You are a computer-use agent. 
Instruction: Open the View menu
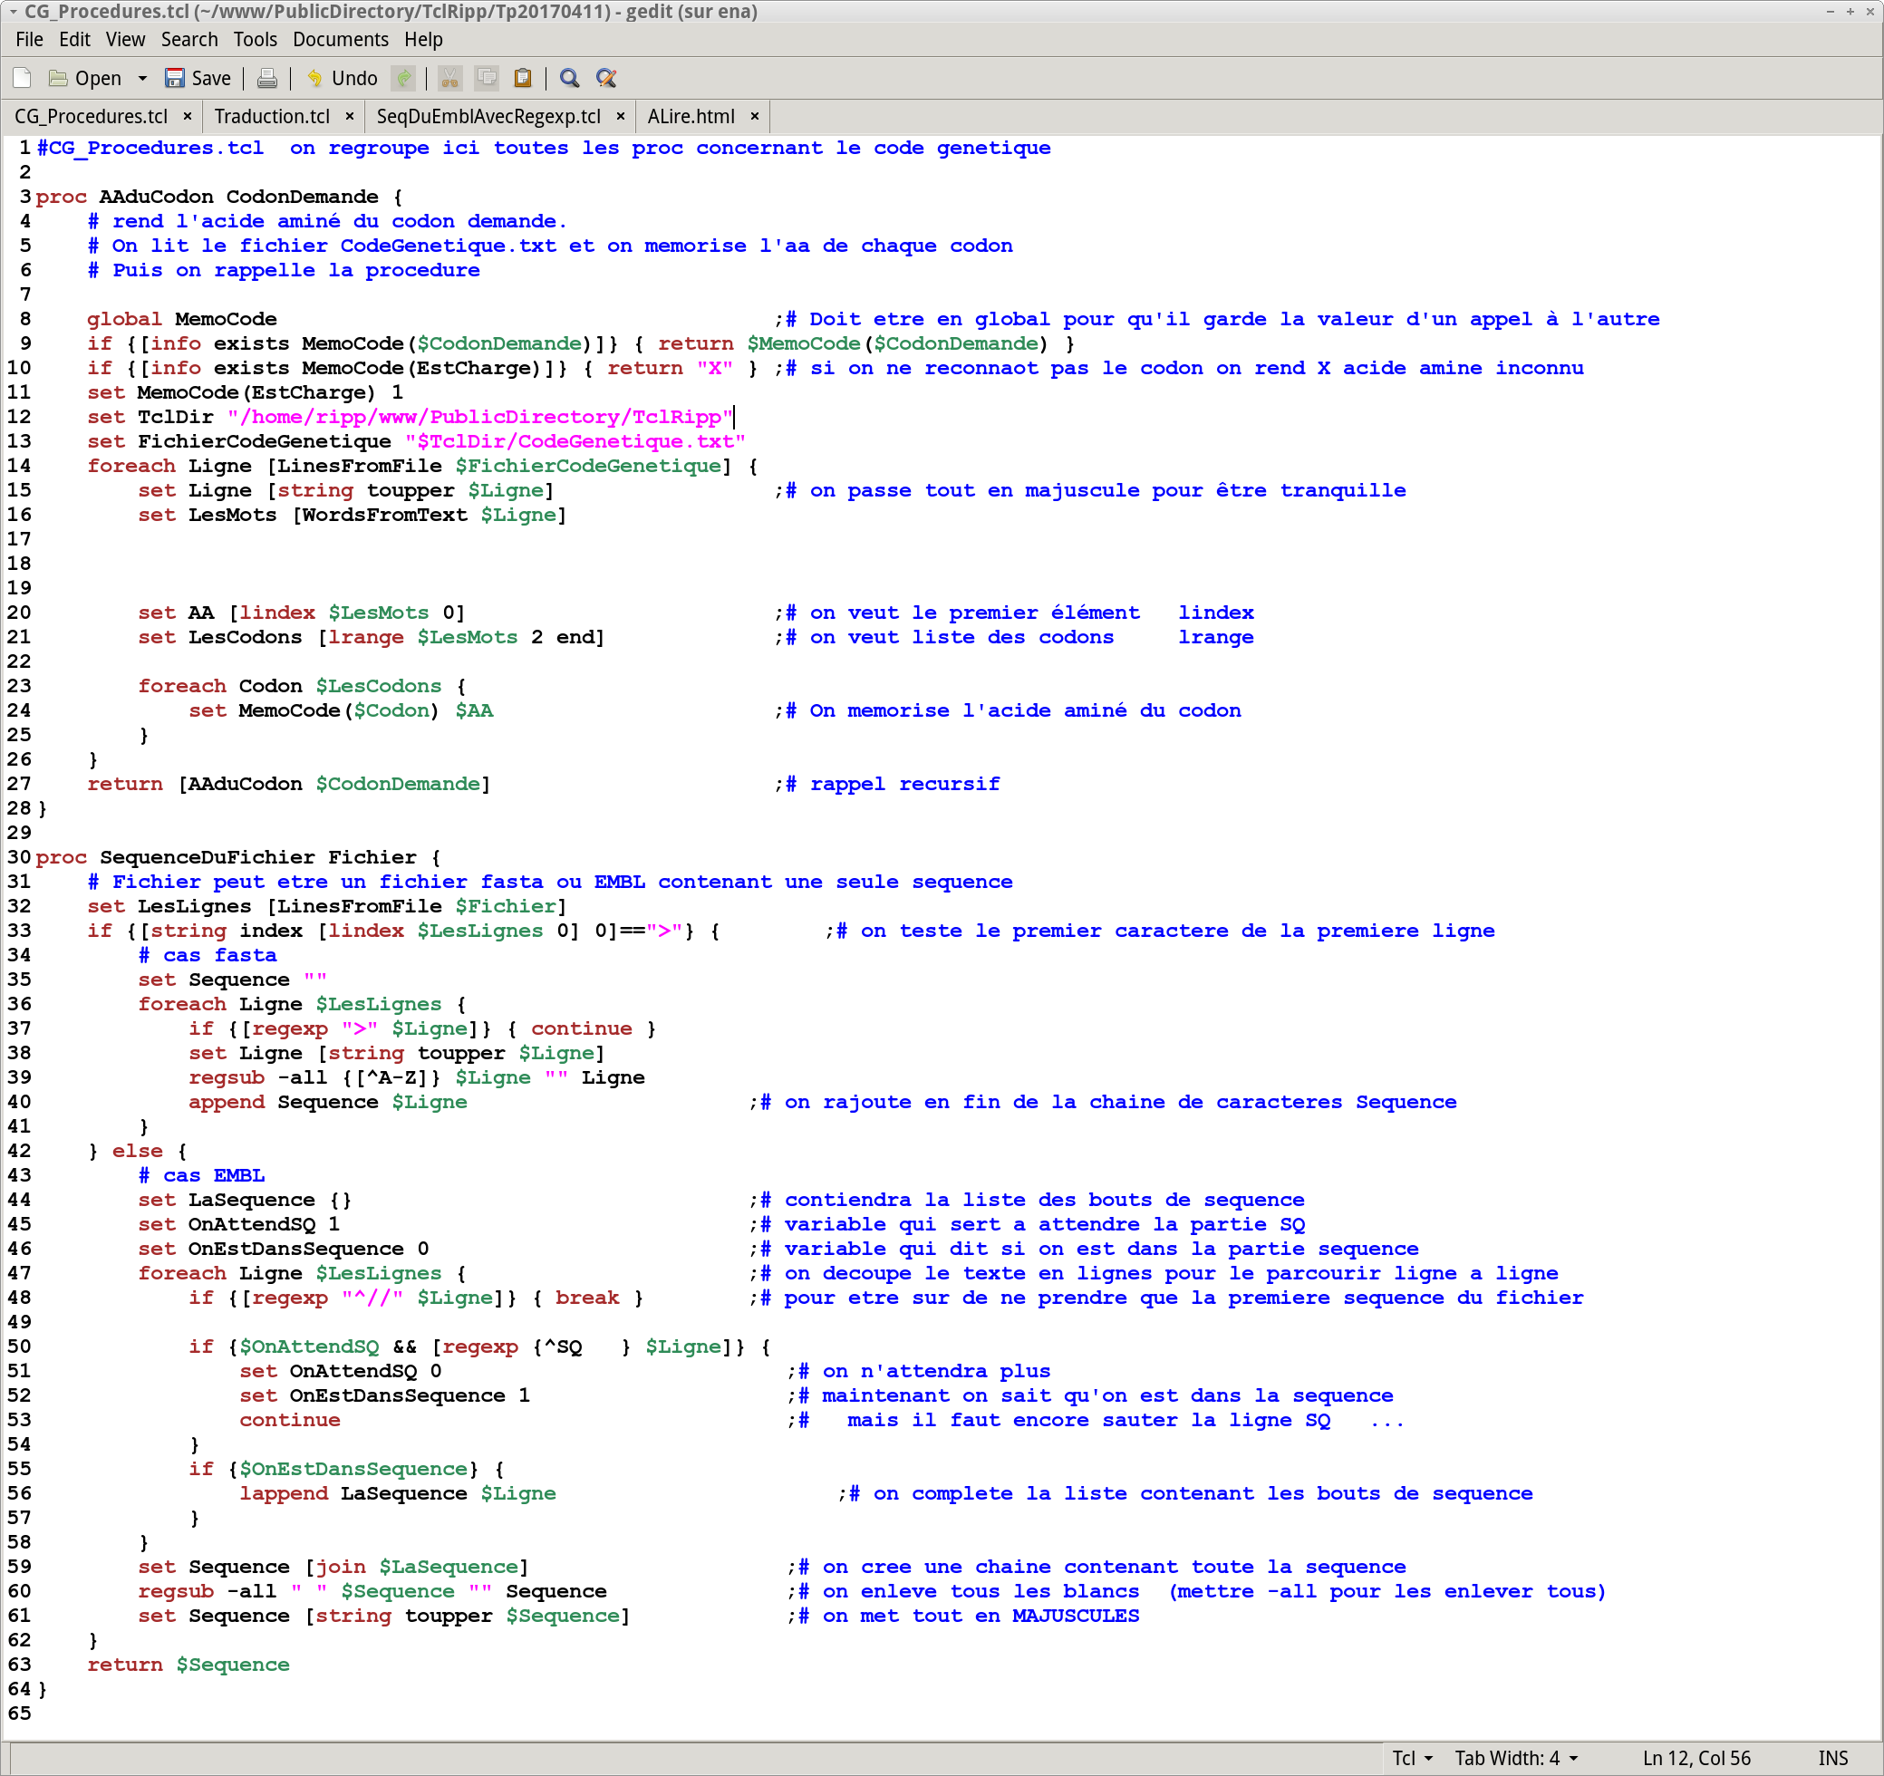tap(126, 39)
